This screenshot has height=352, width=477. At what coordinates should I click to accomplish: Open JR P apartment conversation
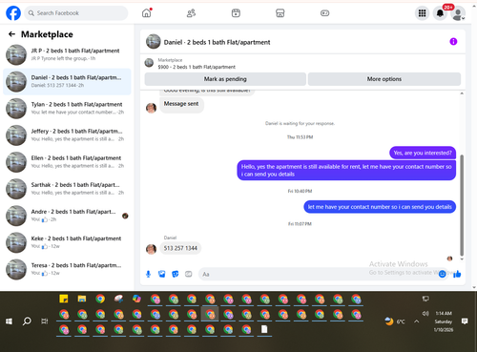click(x=67, y=54)
